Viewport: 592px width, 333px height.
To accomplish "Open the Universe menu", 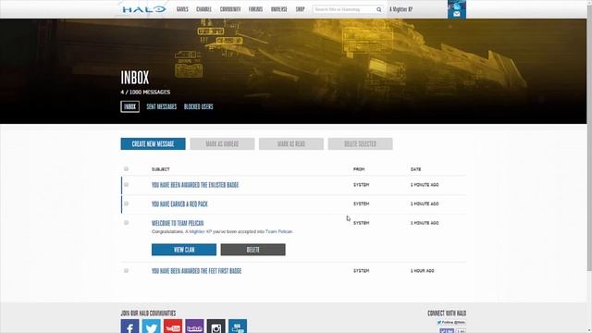I will pos(279,9).
